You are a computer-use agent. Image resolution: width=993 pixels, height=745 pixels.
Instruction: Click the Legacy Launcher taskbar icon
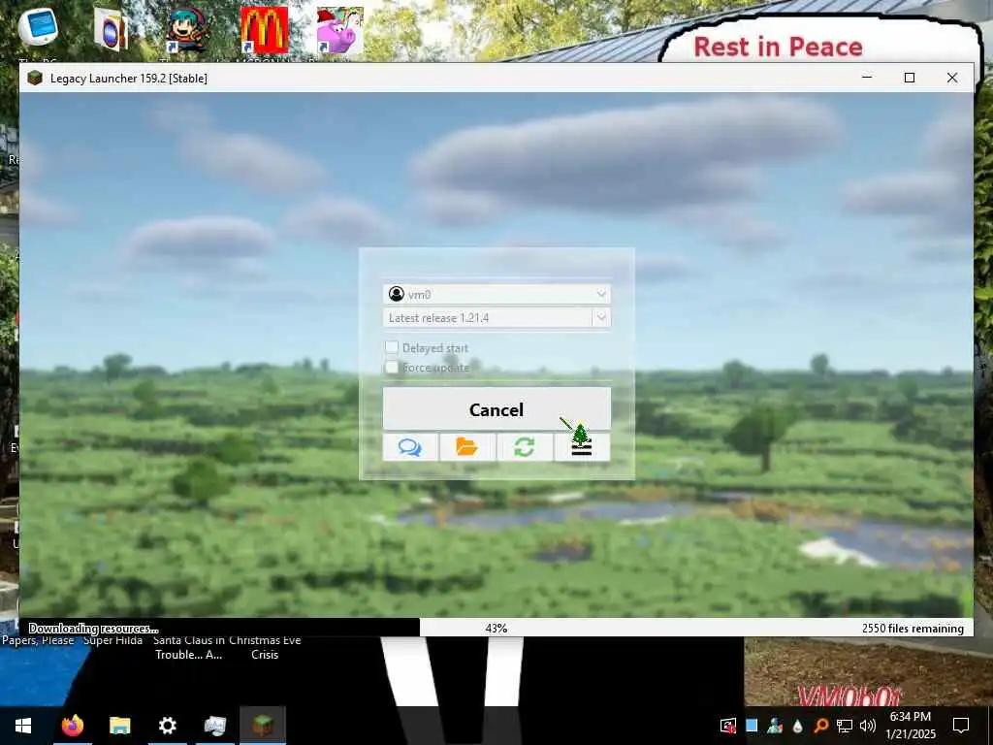pos(263,726)
